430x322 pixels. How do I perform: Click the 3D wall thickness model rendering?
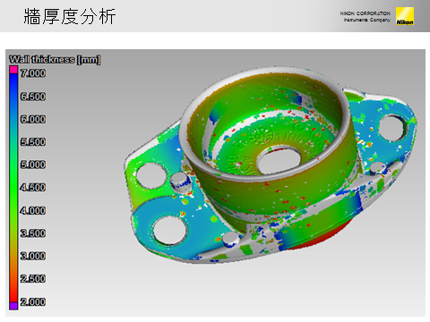(271, 165)
